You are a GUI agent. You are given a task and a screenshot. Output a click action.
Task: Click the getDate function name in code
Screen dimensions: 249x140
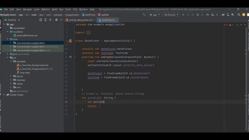(x=93, y=98)
